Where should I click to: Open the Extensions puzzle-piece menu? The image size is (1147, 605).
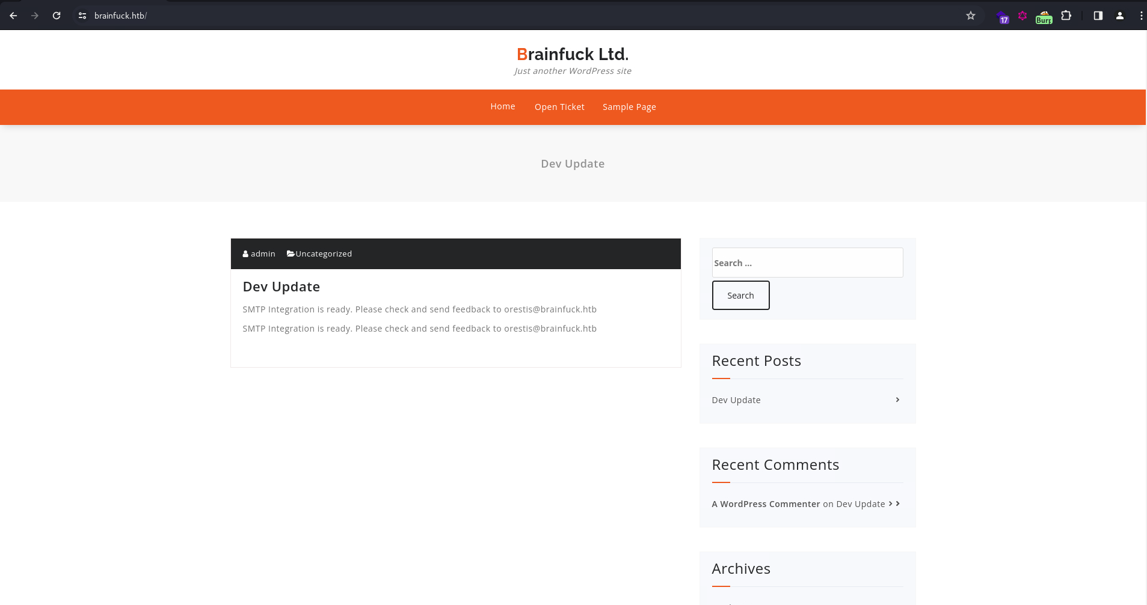[1066, 16]
